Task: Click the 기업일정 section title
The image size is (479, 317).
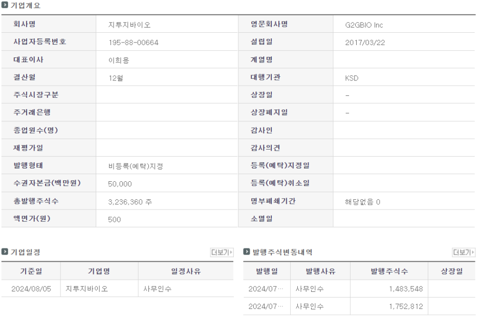Action: [x=26, y=252]
